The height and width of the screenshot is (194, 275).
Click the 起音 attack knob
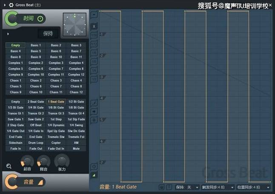(27, 161)
